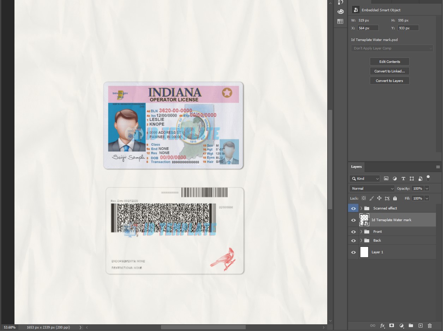Viewport: 443px width, 331px height.
Task: Click the "Id Temaplate Water mark.psd" filename
Action: point(375,40)
